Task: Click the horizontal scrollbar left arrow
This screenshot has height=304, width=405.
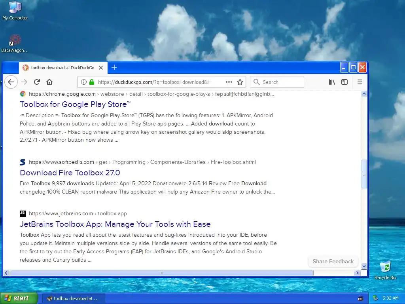Action: pos(6,273)
